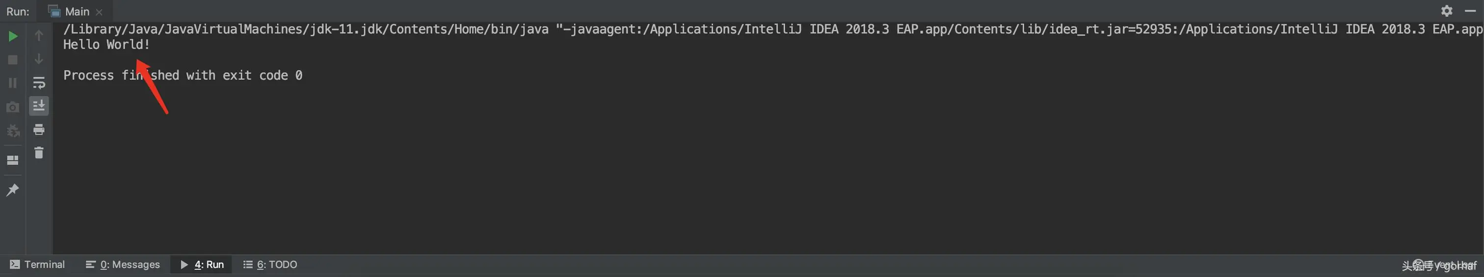Open the 0: Messages tool window

pyautogui.click(x=123, y=264)
